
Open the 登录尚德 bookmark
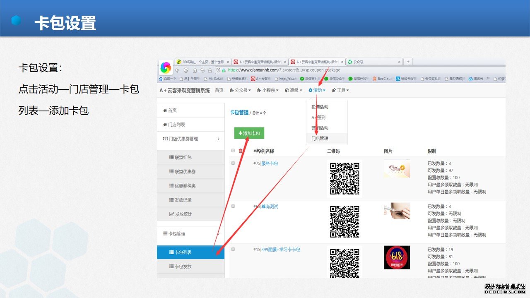tap(237, 78)
